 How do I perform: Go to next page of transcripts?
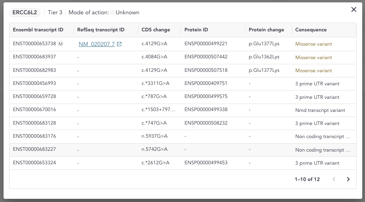click(x=348, y=179)
